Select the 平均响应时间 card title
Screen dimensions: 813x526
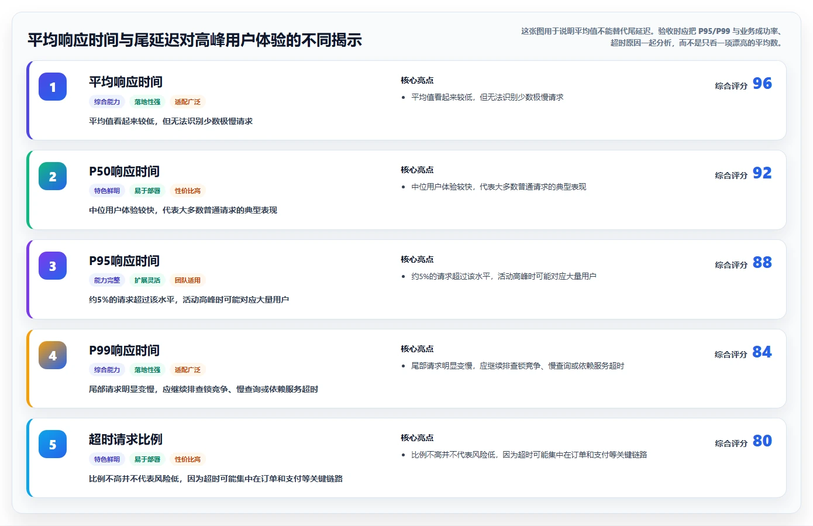click(x=126, y=82)
